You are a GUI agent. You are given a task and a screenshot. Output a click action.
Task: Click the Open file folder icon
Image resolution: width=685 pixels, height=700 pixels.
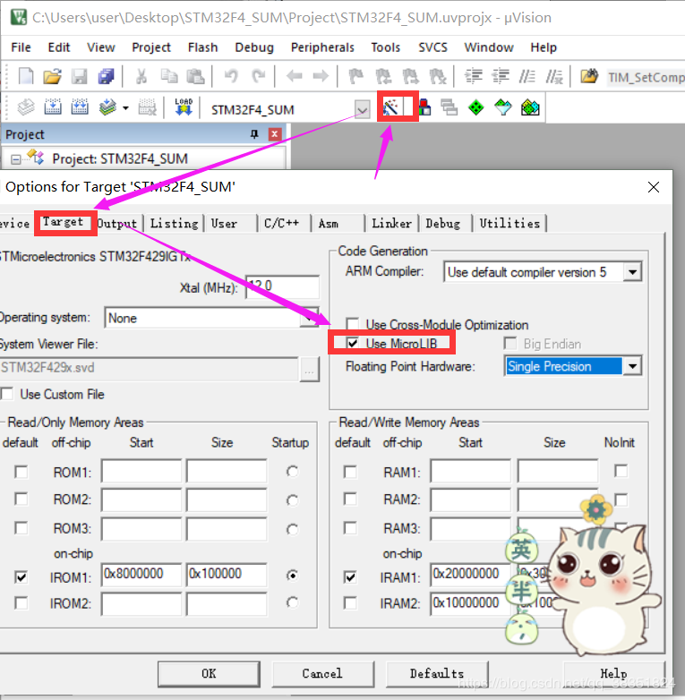(52, 76)
